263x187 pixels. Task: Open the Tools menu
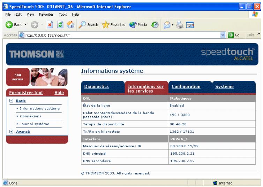click(63, 14)
